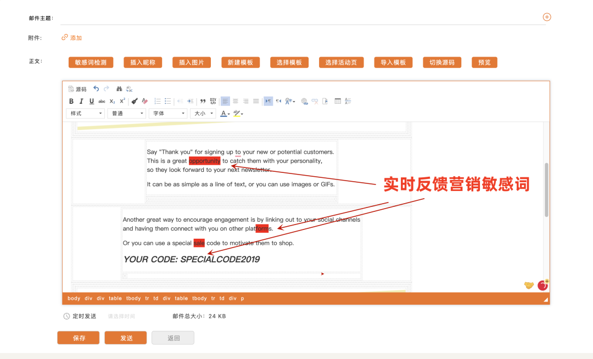Click the 插入昵称 button
This screenshot has height=359, width=593.
[x=143, y=63]
